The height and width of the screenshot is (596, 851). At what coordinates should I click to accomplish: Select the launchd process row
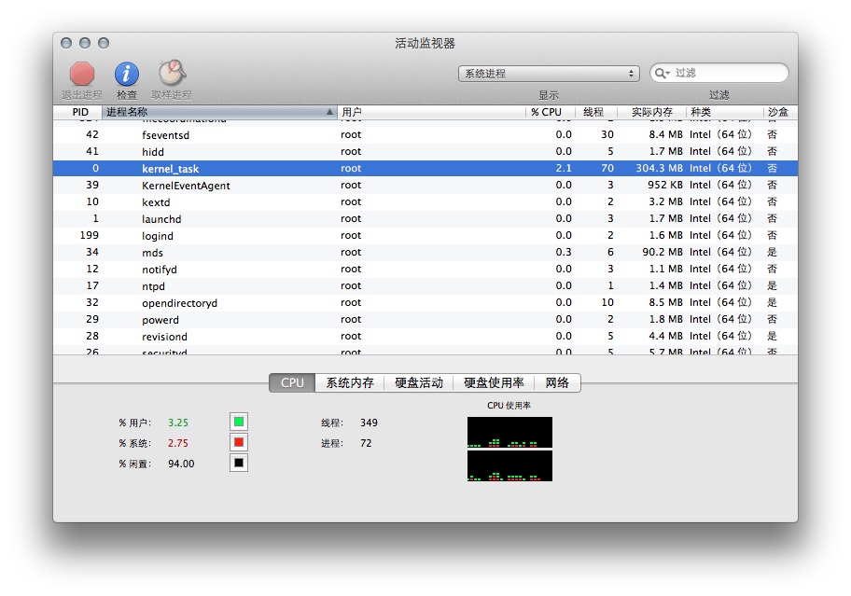(425, 218)
